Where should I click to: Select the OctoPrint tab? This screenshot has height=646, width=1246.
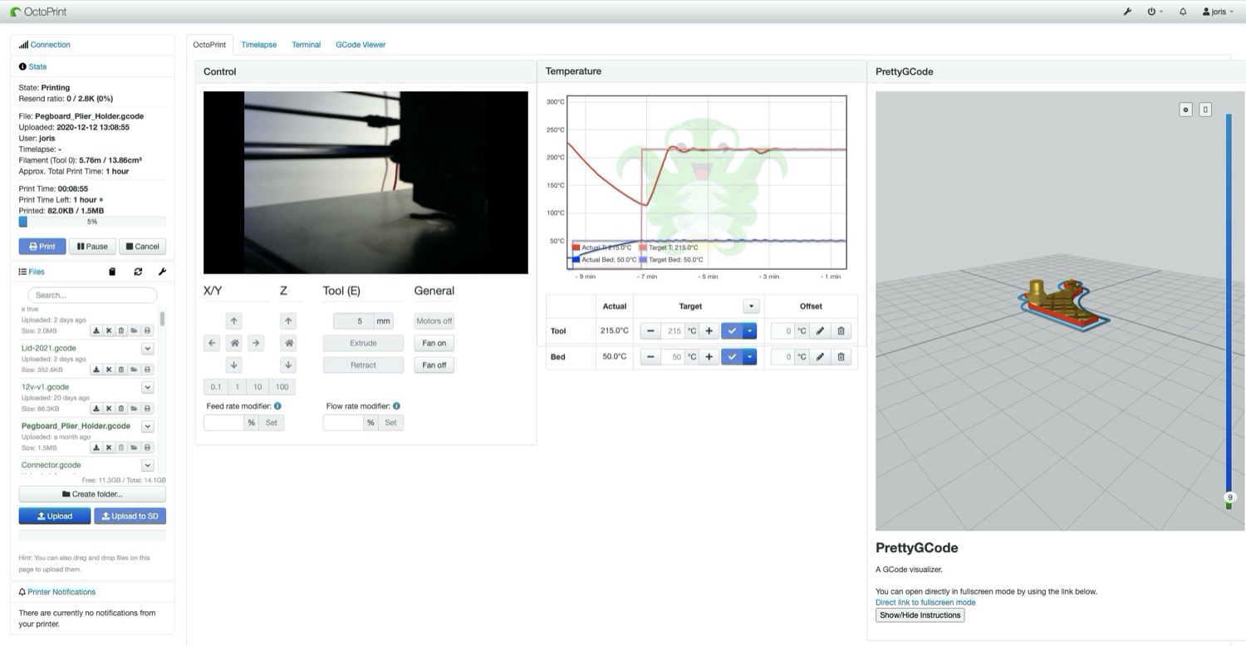[209, 45]
